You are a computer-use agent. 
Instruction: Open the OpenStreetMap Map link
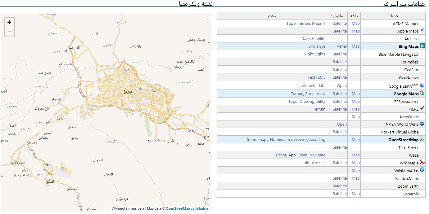tap(356, 140)
